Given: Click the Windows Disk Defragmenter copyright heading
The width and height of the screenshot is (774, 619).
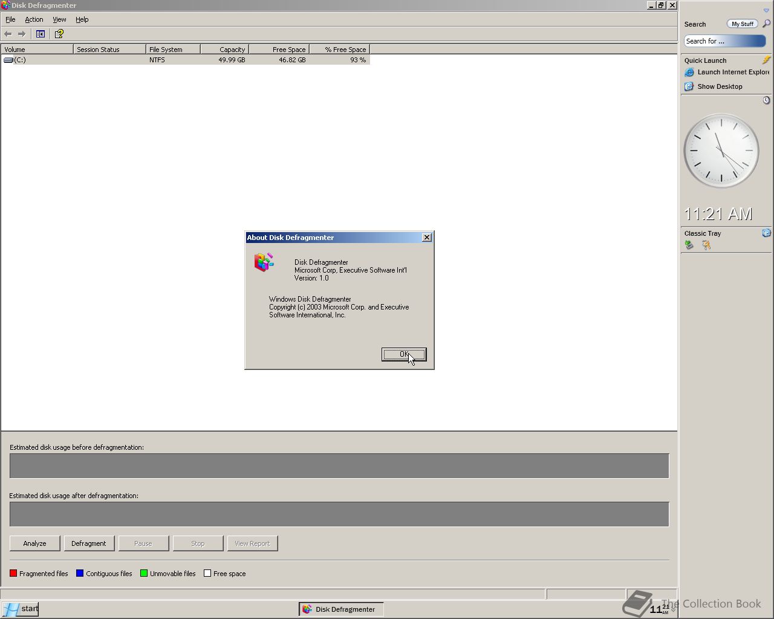Looking at the screenshot, I should coord(310,299).
